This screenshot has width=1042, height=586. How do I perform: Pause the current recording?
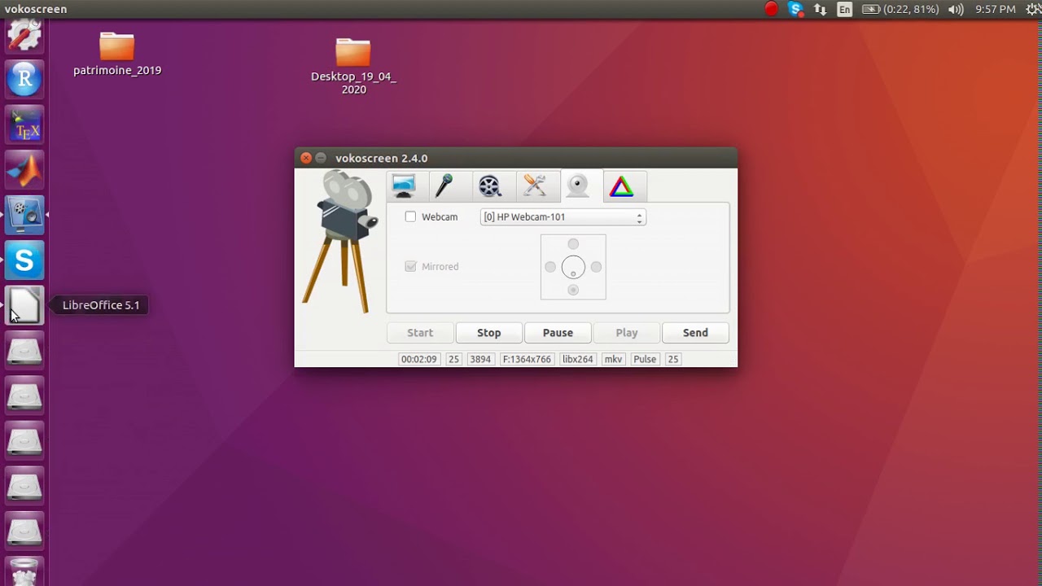point(558,332)
